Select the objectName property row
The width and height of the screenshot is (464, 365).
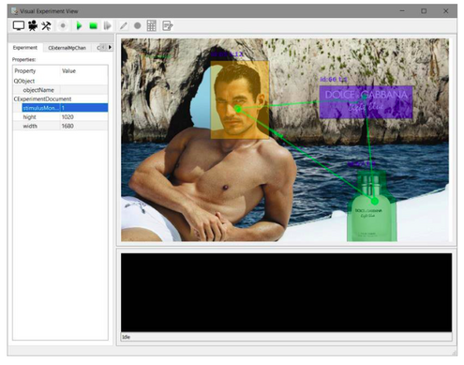click(x=60, y=90)
